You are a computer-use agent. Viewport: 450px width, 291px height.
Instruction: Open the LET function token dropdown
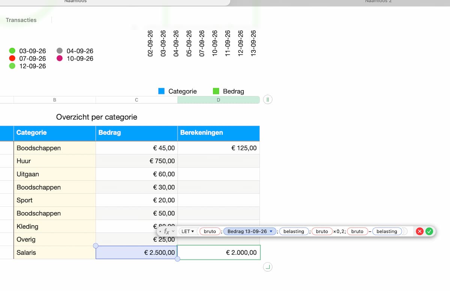187,231
